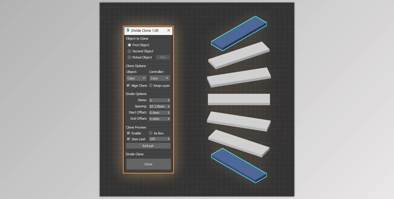The height and width of the screenshot is (199, 394).
Task: Click the Item Limit spinner arrows
Action: (168, 139)
